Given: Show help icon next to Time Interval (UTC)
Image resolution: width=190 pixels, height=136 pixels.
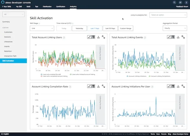Looking at the screenshot, I should tap(73, 23).
